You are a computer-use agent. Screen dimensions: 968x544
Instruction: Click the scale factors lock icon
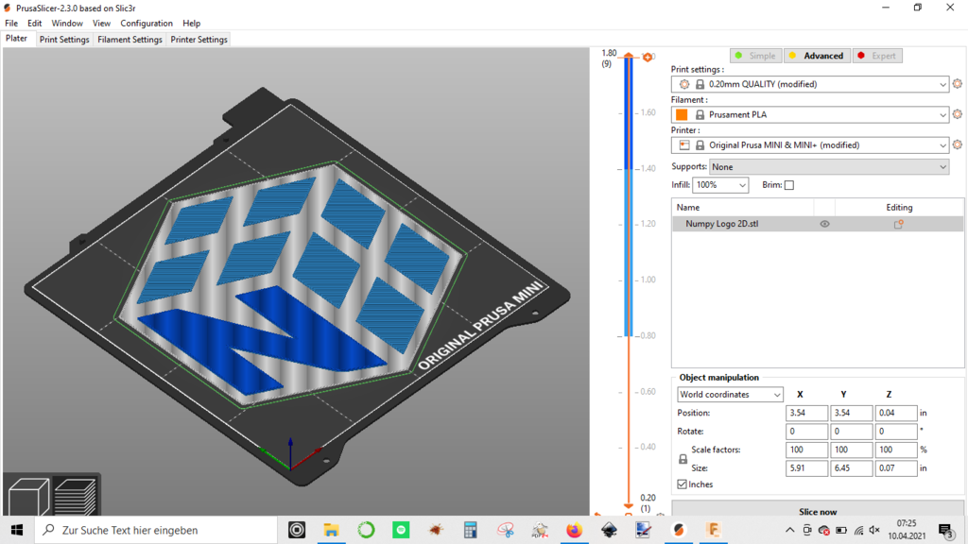coord(683,459)
